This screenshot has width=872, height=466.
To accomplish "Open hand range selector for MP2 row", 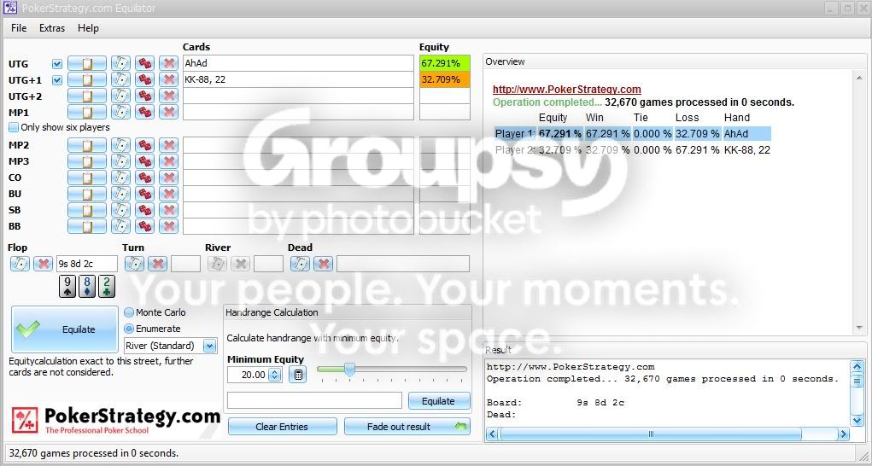I will [87, 146].
